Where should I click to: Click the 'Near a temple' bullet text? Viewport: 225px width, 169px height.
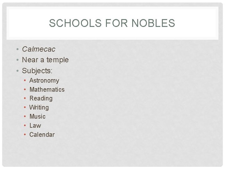(45, 59)
